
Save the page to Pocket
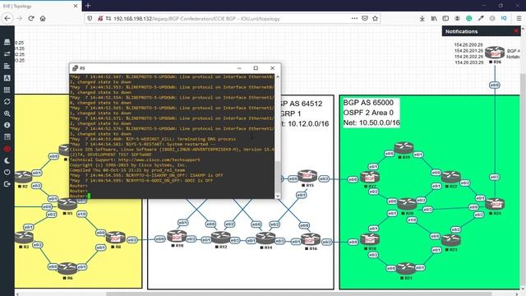pyautogui.click(x=365, y=18)
